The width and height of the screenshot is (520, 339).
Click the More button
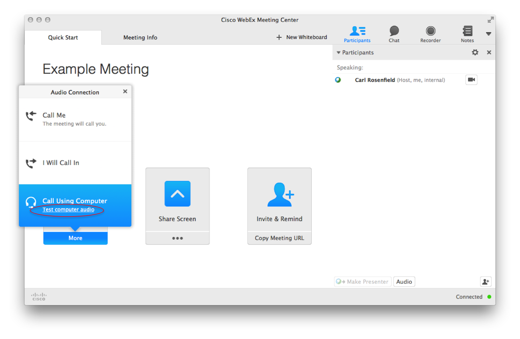[75, 238]
